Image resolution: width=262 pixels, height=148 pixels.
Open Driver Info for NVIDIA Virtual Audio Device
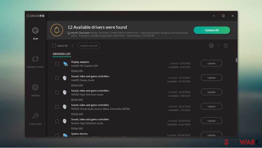(77, 114)
